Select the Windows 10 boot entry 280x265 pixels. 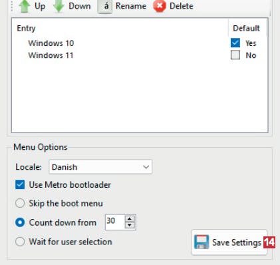tap(51, 43)
